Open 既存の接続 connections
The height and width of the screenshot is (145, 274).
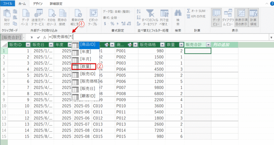point(62,18)
